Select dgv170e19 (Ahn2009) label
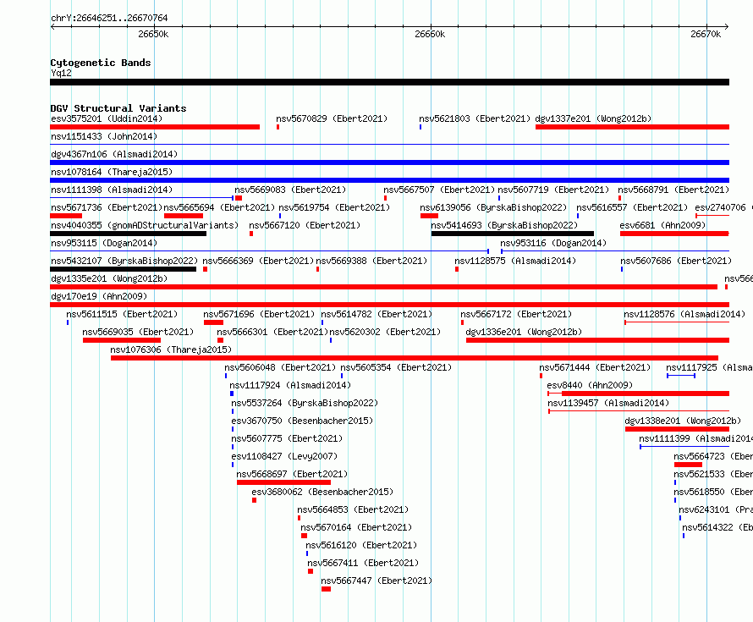Viewport: 753px width, 622px height. [99, 296]
